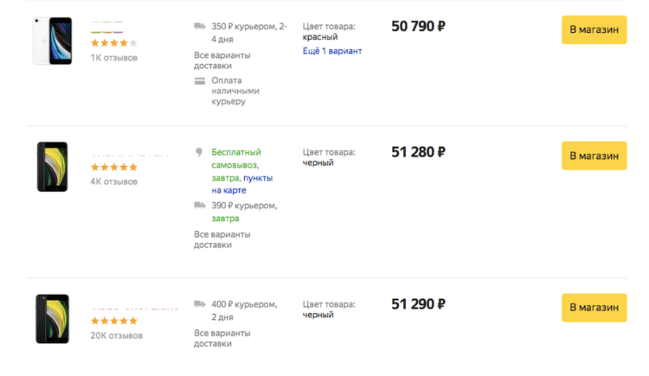Open the white and black iPhone thumbnail
649x376 pixels.
[53, 41]
